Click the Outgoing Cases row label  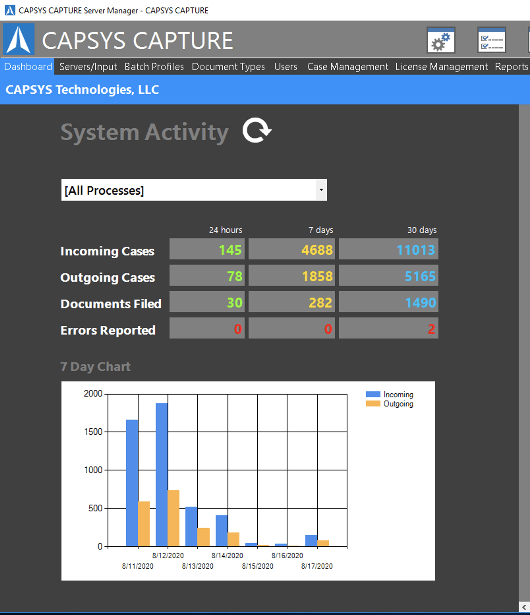pyautogui.click(x=107, y=278)
